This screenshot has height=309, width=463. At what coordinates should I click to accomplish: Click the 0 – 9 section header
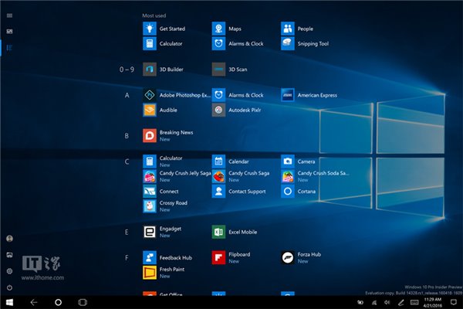coord(127,70)
